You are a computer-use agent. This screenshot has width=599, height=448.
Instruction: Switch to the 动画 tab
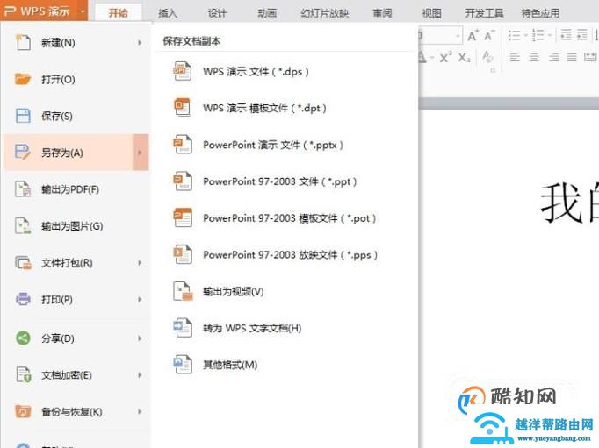(267, 13)
